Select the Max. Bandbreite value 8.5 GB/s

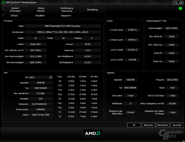[41, 93]
